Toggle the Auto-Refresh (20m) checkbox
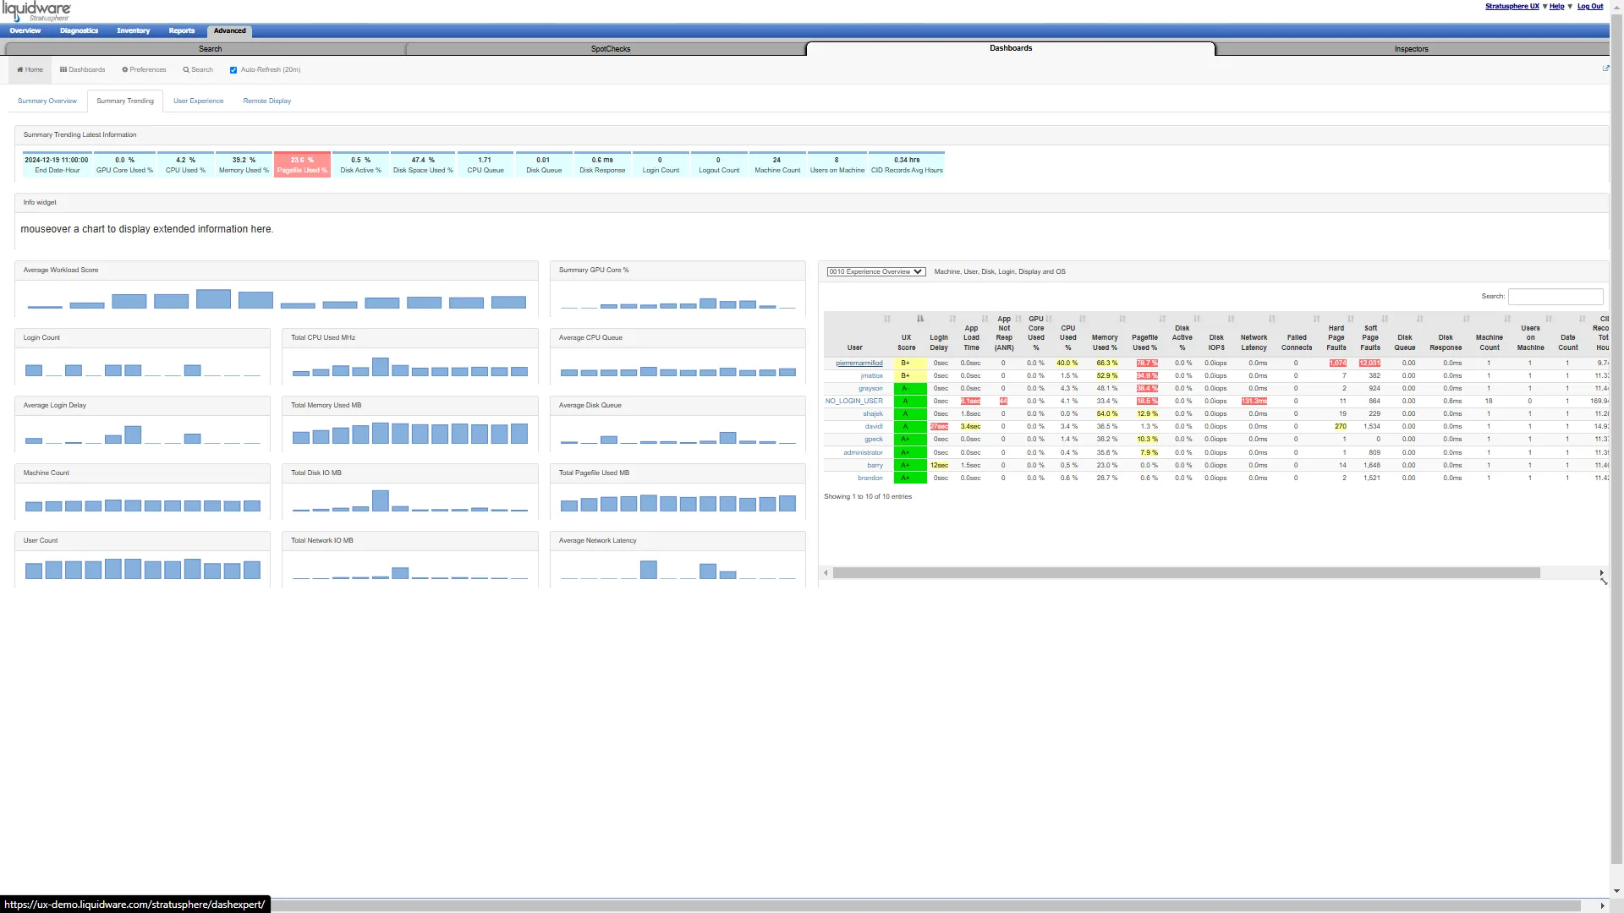The height and width of the screenshot is (913, 1624). pyautogui.click(x=233, y=70)
